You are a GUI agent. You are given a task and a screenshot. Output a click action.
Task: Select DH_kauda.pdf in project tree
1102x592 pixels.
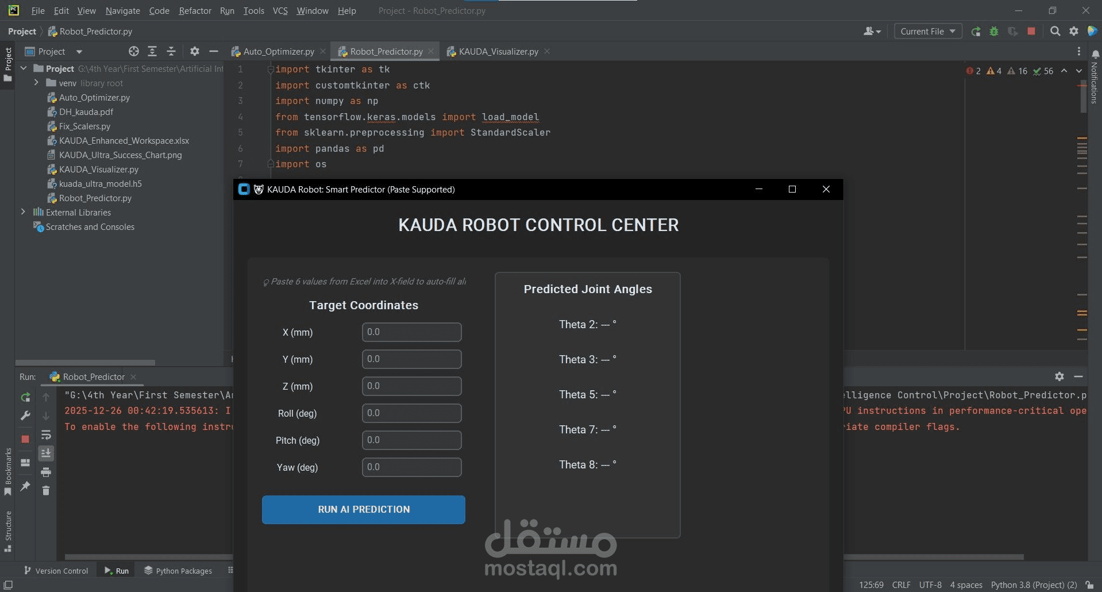(86, 112)
